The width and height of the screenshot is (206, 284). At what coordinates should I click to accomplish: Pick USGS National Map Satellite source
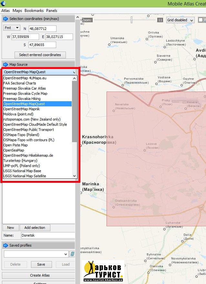point(25,176)
